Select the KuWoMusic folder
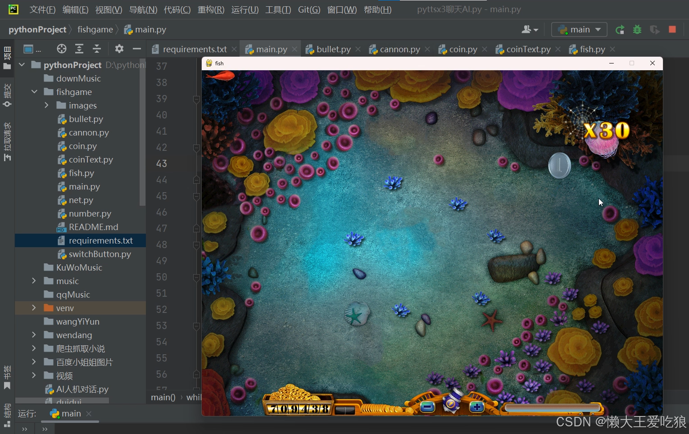Screen dimensions: 689x434 pyautogui.click(x=79, y=267)
